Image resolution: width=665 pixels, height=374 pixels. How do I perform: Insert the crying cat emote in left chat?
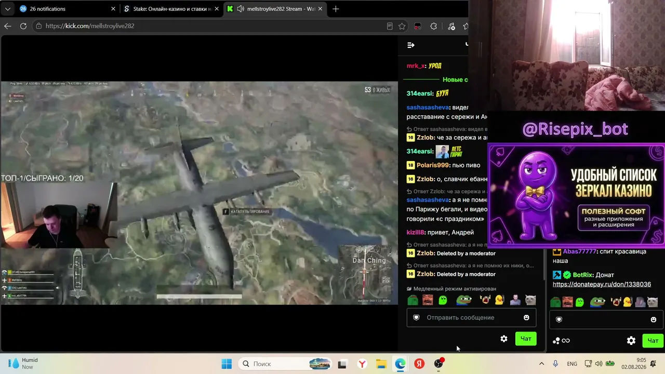pyautogui.click(x=530, y=300)
